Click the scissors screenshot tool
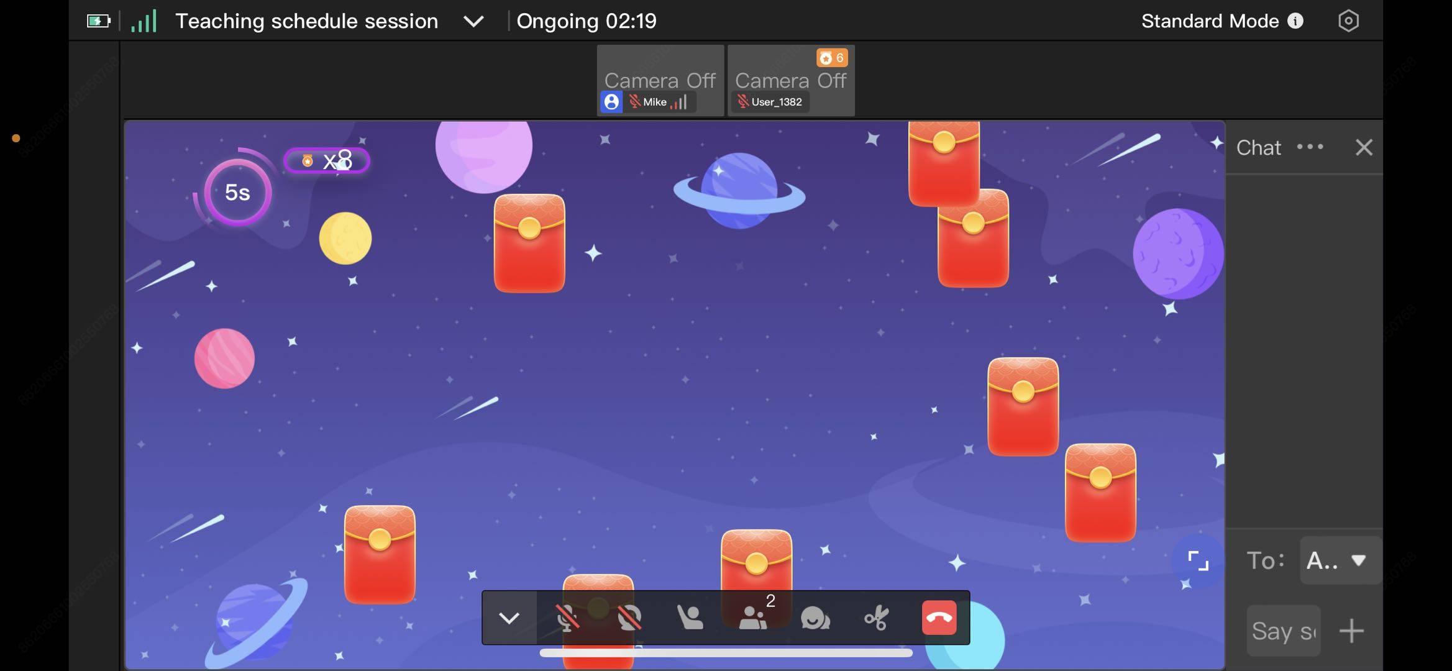Image resolution: width=1452 pixels, height=671 pixels. pyautogui.click(x=876, y=618)
